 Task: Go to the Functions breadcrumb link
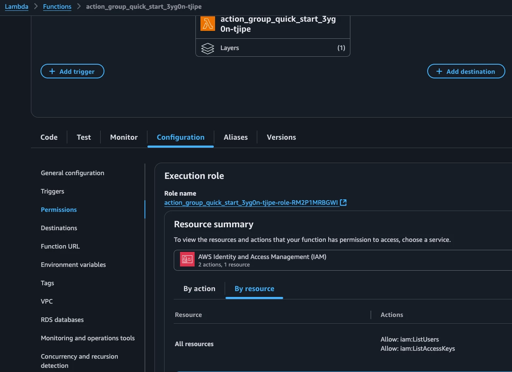(x=57, y=7)
